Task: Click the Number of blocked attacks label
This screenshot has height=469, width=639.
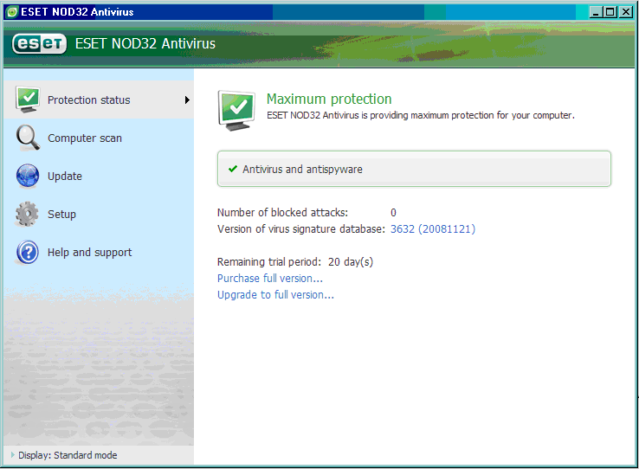Action: point(282,213)
